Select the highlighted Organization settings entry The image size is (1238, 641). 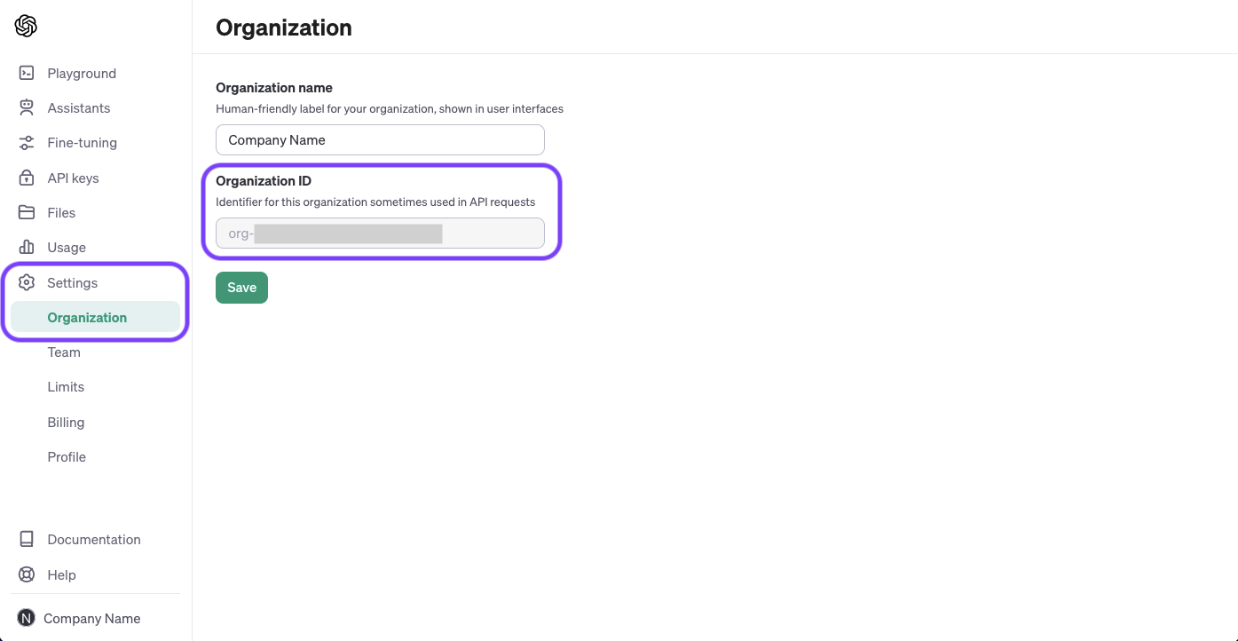pyautogui.click(x=87, y=317)
